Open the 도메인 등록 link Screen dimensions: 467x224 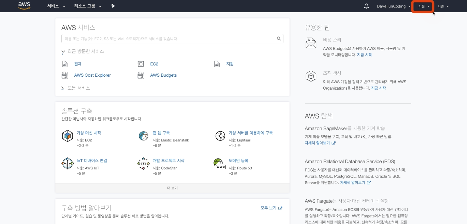[238, 161]
